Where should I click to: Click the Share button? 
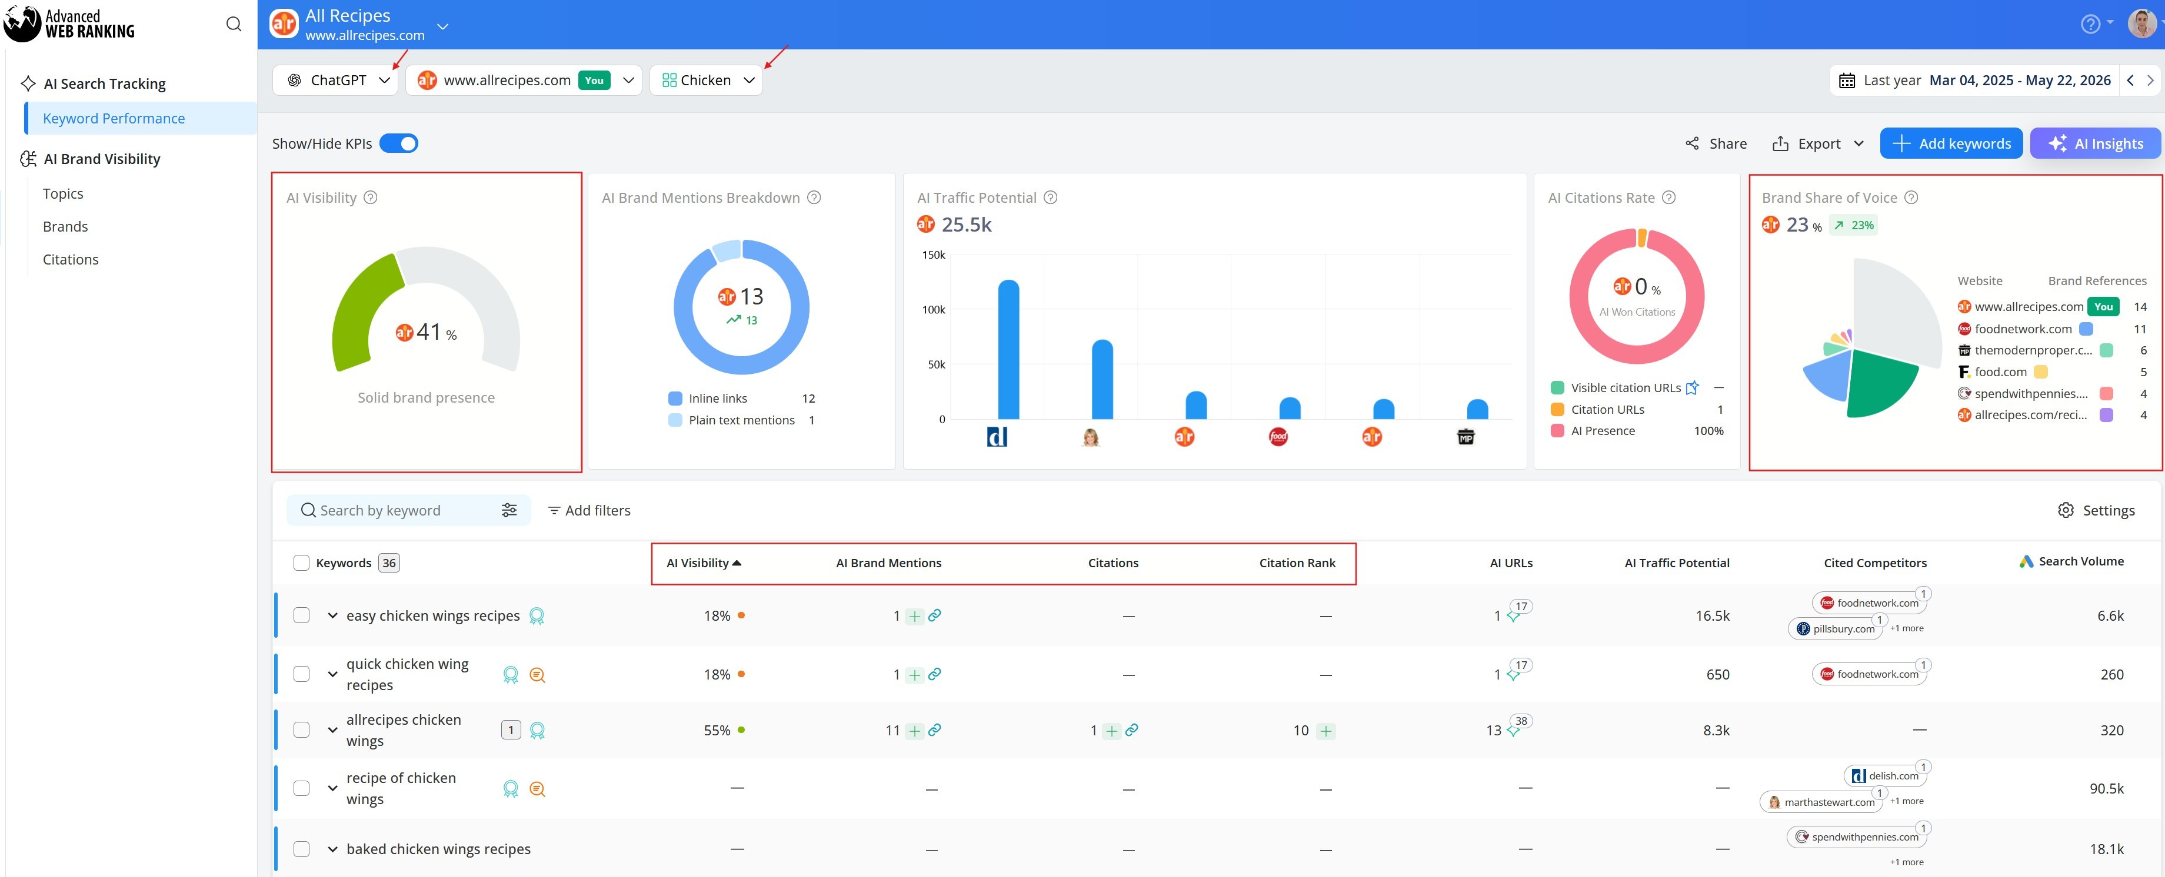(1716, 143)
